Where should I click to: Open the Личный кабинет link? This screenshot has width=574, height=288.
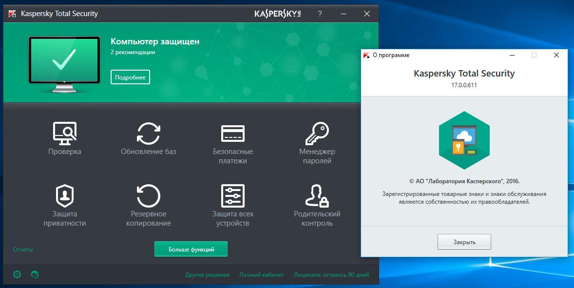[261, 274]
